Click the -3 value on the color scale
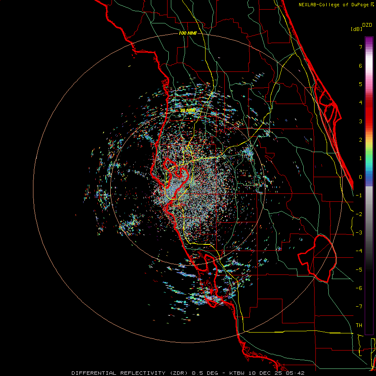The width and height of the screenshot is (376, 376). 359,233
